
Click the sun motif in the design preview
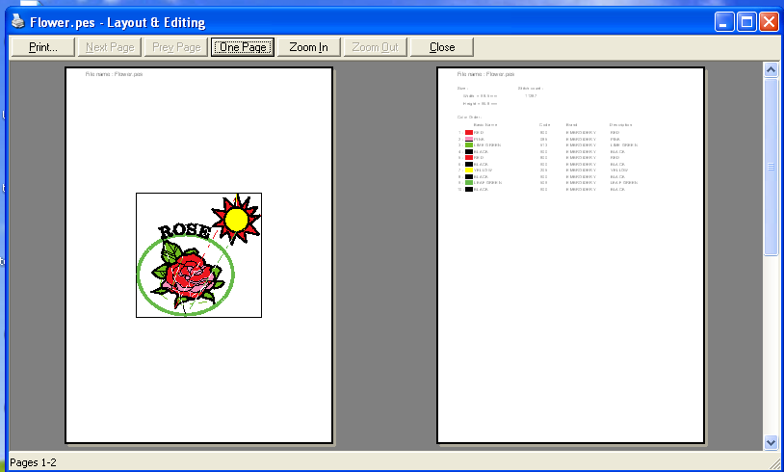pos(236,220)
